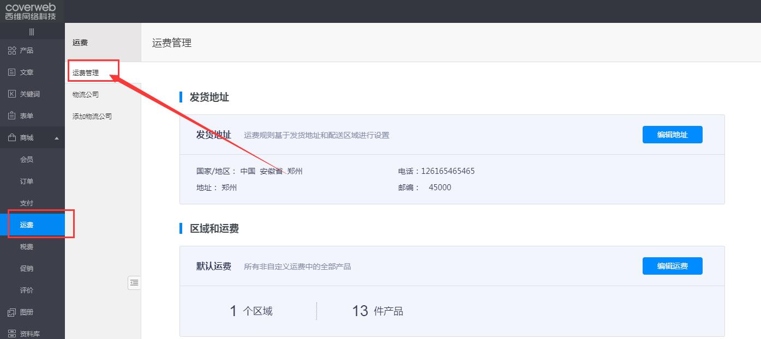Open the 物流公司 submenu link
The image size is (761, 339).
86,95
